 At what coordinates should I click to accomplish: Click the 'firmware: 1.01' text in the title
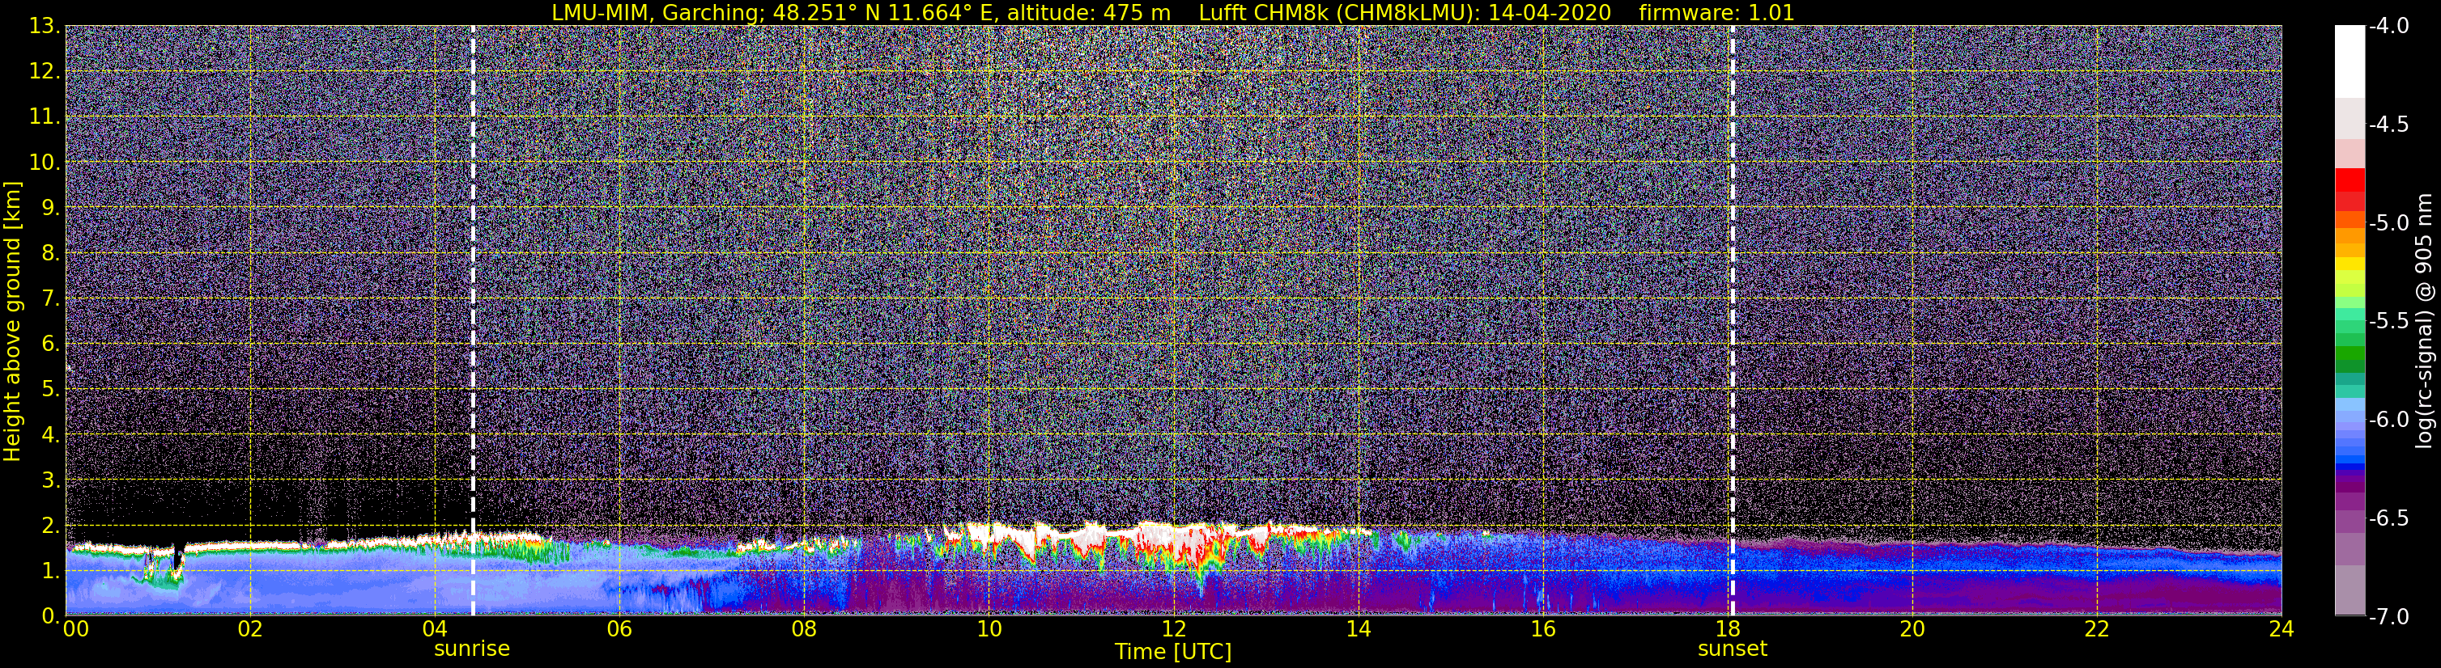[x=1716, y=12]
